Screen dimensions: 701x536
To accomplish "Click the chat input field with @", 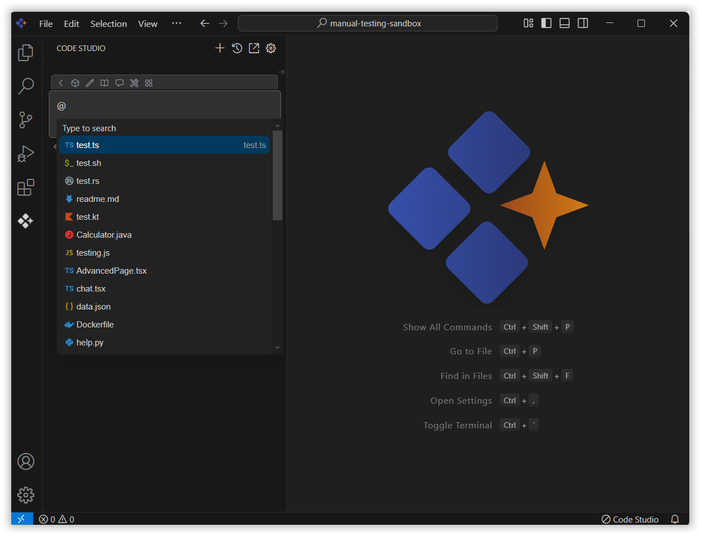I will (x=165, y=106).
